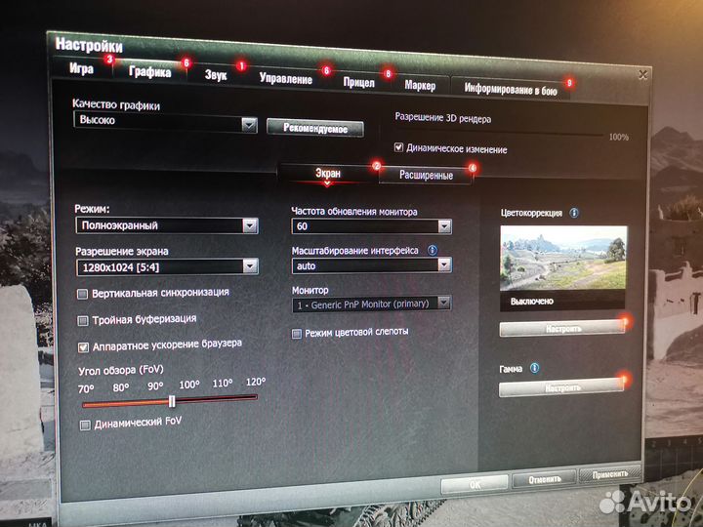Click the FoV slider handle
Screen dimensions: 703x527
pos(172,401)
